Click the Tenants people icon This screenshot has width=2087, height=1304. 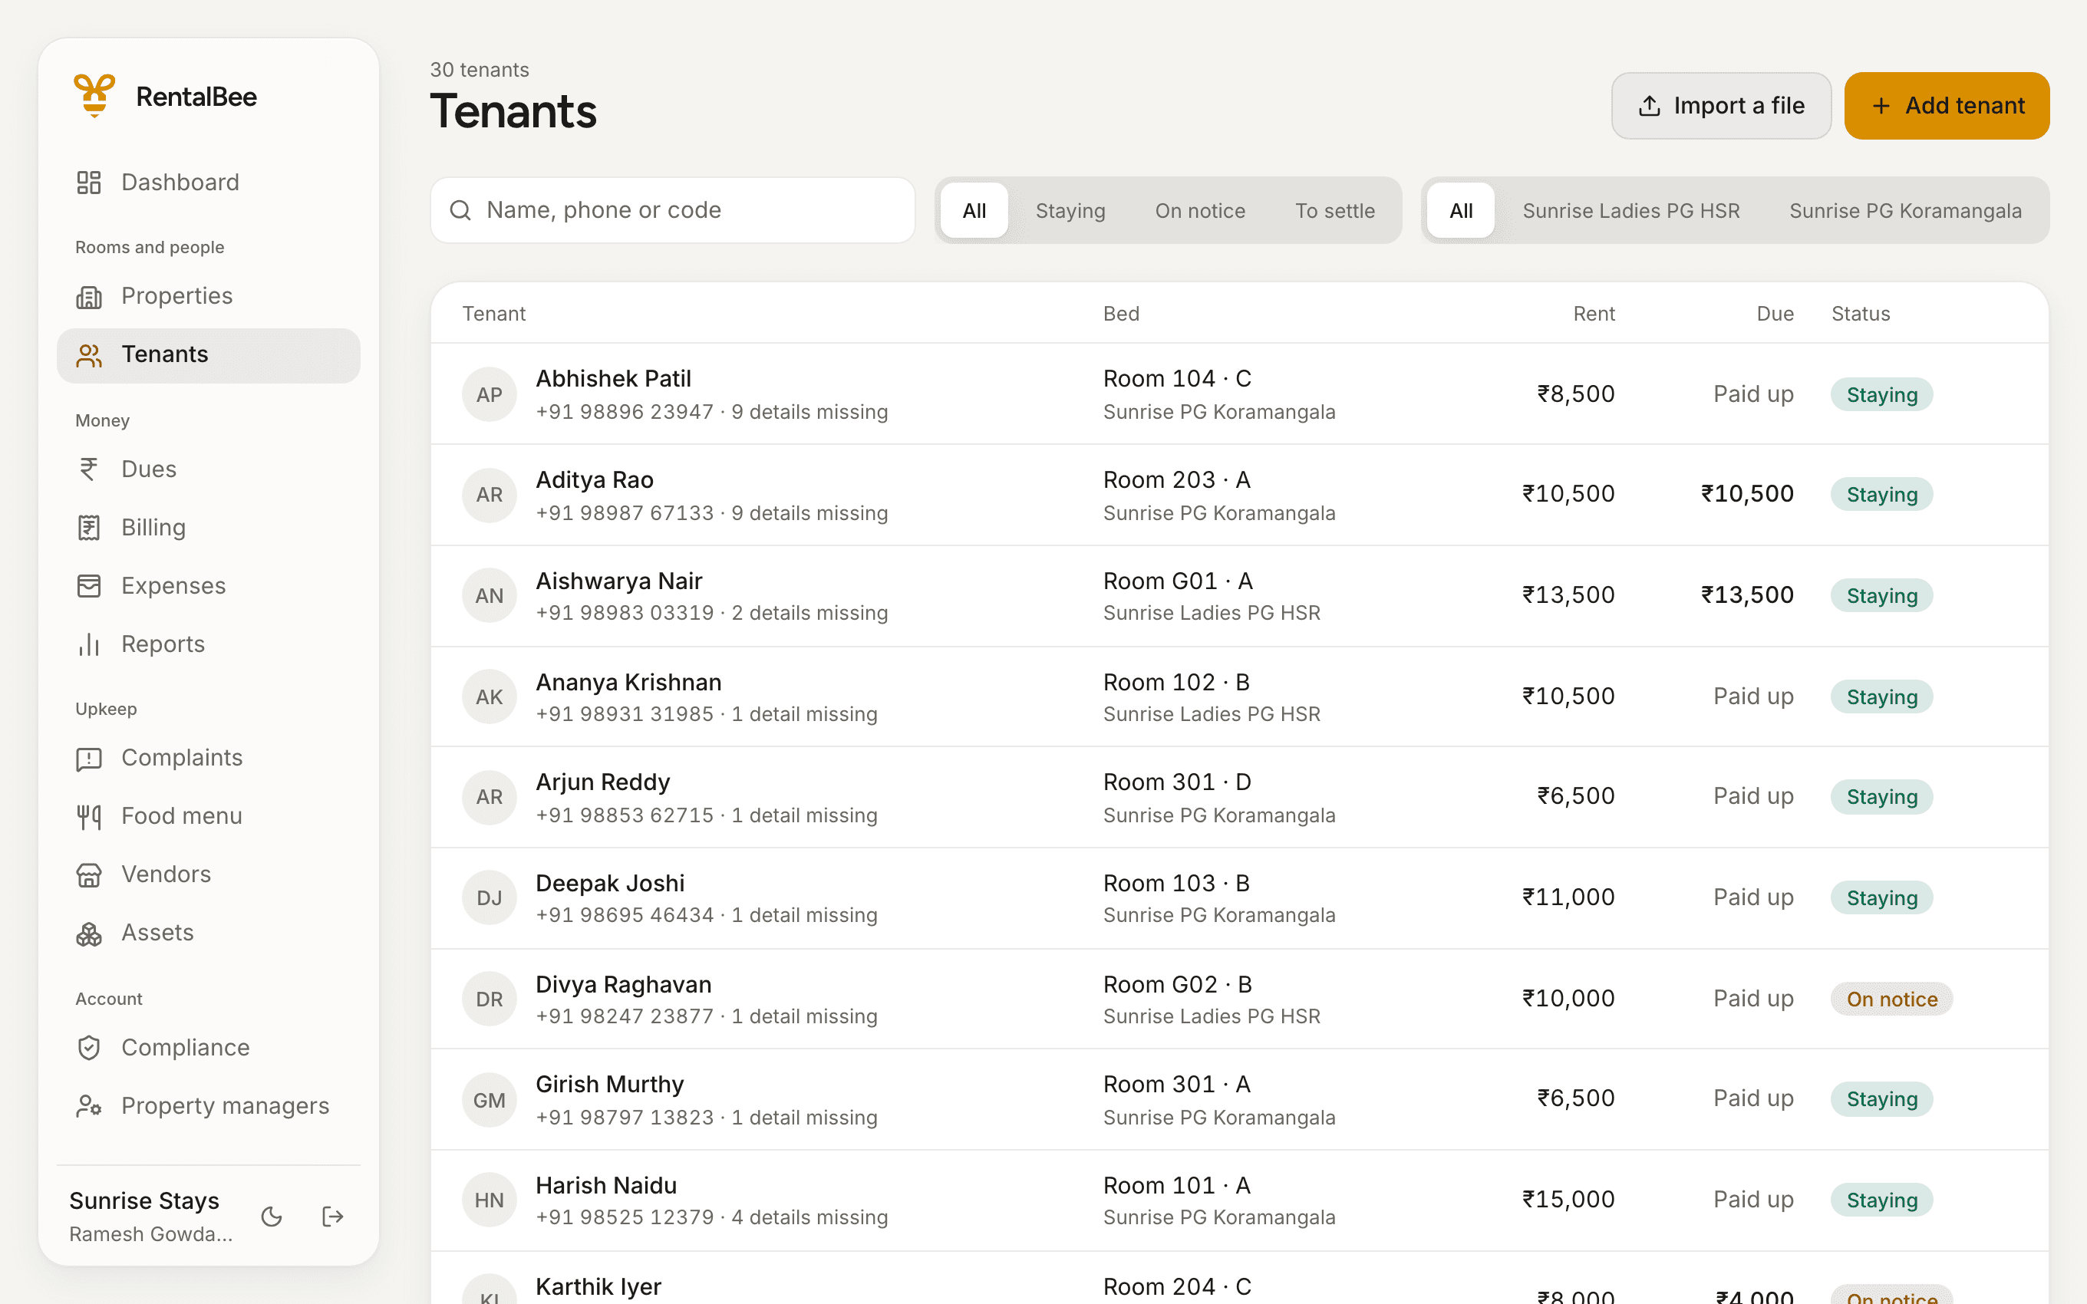[89, 355]
